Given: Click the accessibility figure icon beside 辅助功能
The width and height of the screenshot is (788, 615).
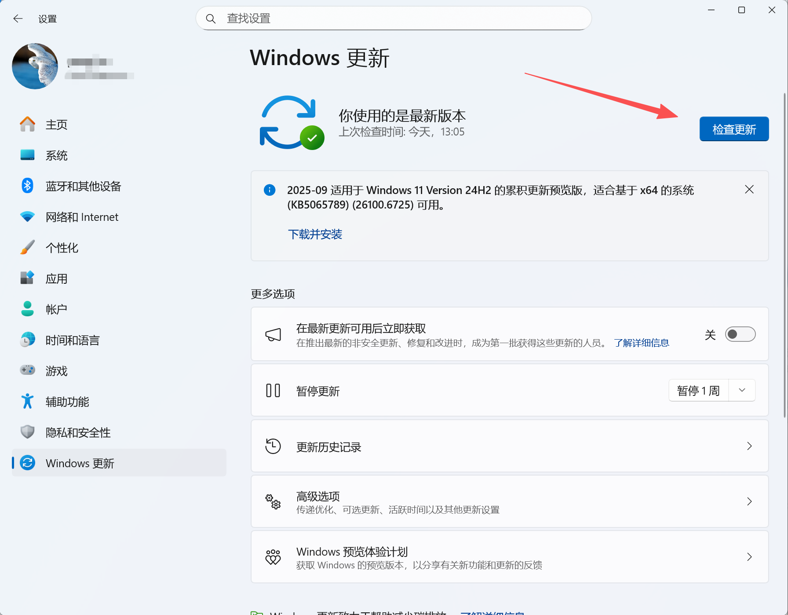Looking at the screenshot, I should click(x=27, y=402).
